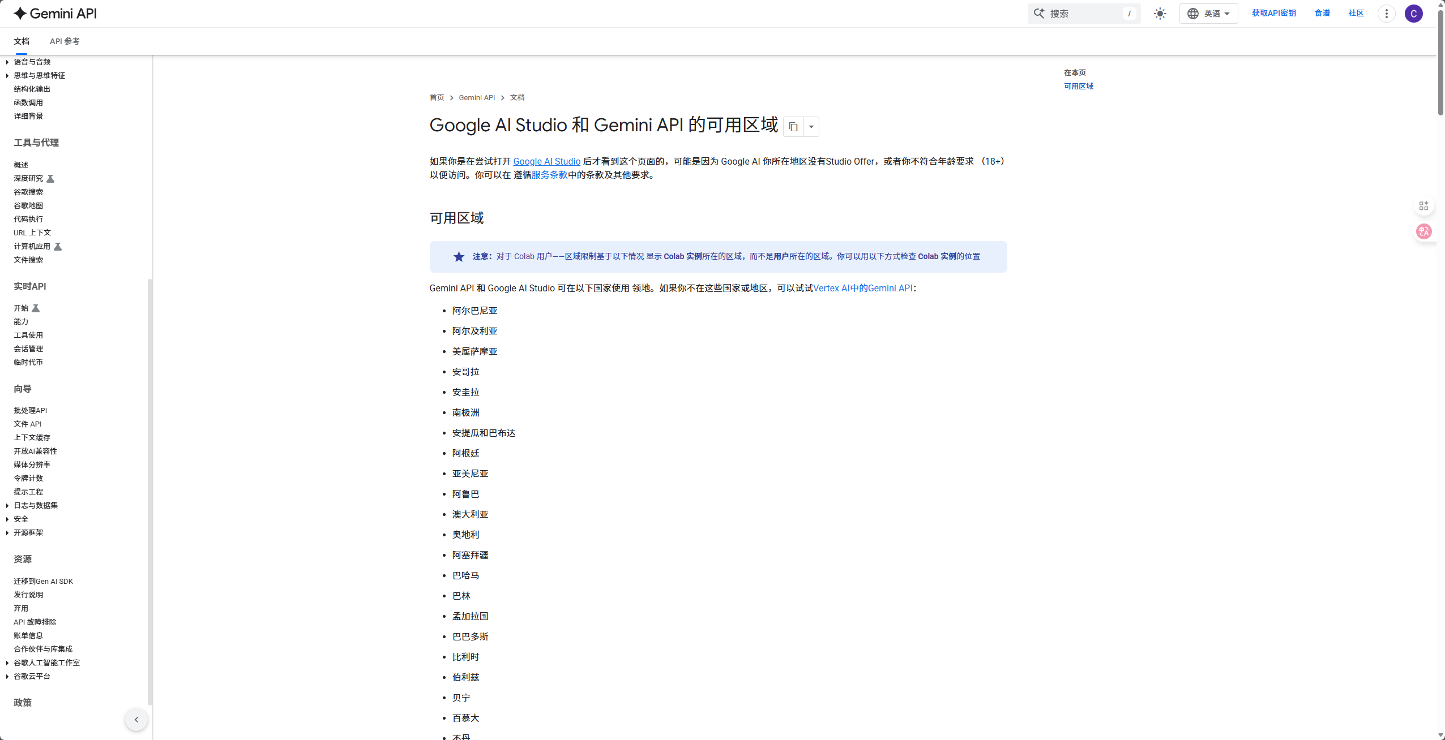Copy the page title using copy icon
Viewport: 1445px width, 740px height.
(793, 126)
